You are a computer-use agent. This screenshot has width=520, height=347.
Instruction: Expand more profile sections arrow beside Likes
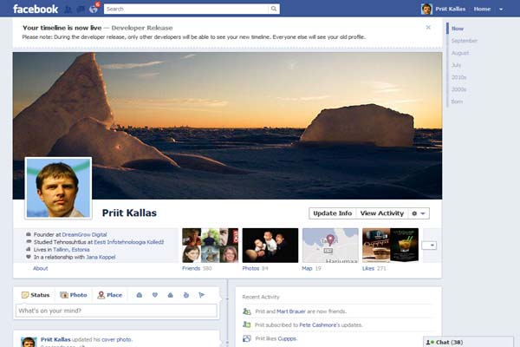click(x=429, y=245)
